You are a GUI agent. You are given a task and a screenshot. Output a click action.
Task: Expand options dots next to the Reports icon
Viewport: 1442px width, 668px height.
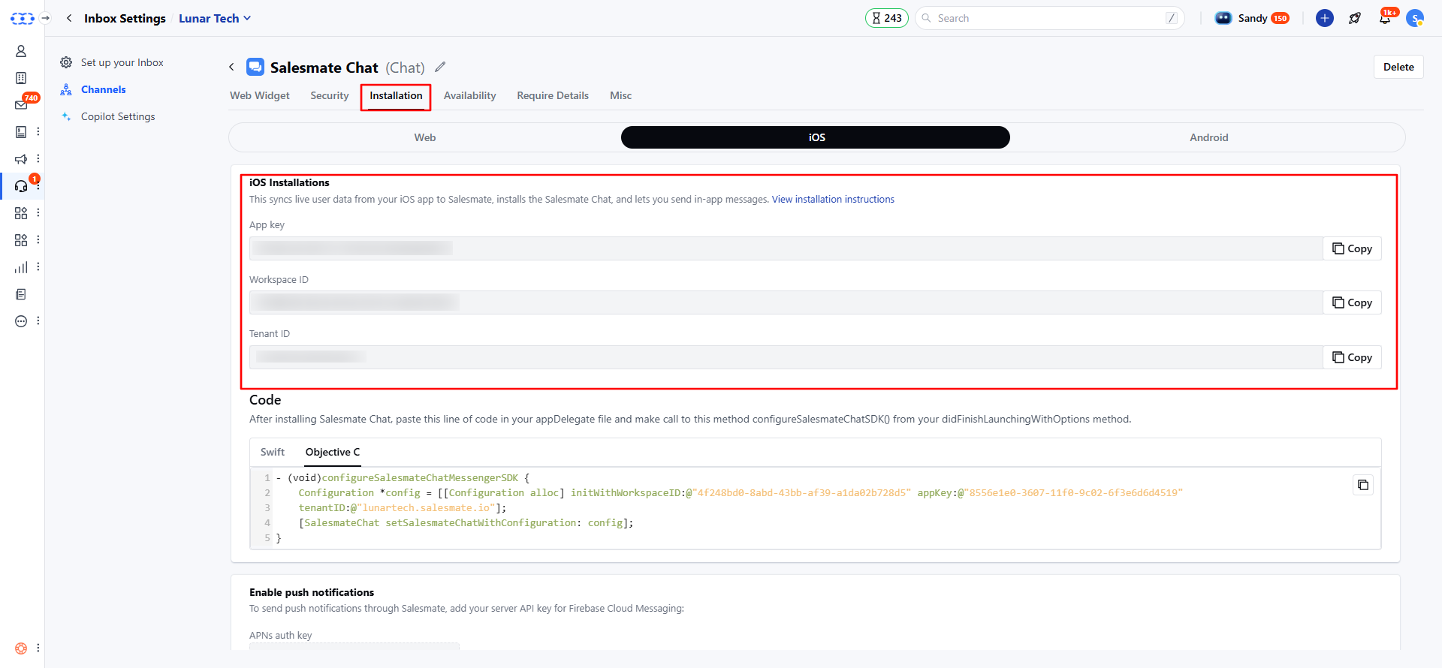coord(38,267)
